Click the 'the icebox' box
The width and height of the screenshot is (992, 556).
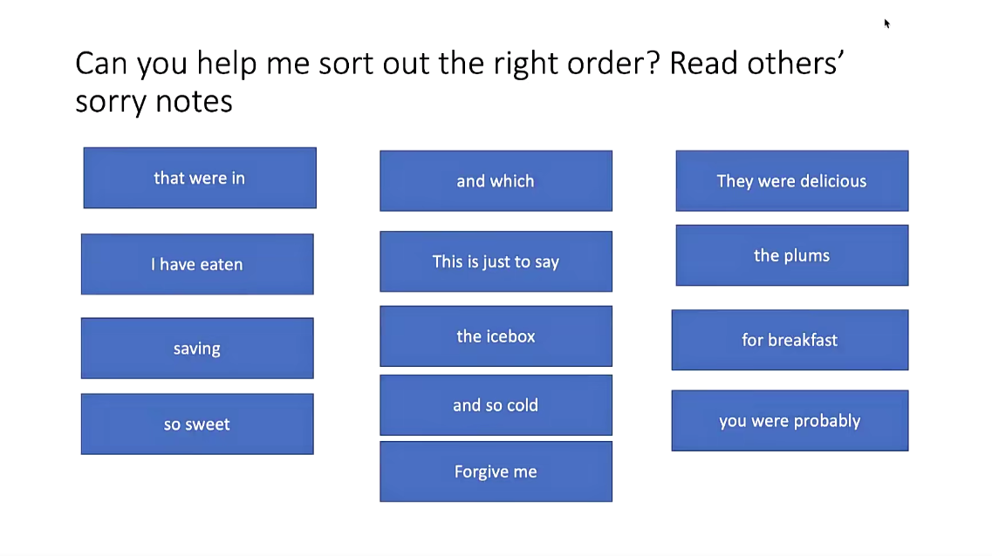point(496,336)
